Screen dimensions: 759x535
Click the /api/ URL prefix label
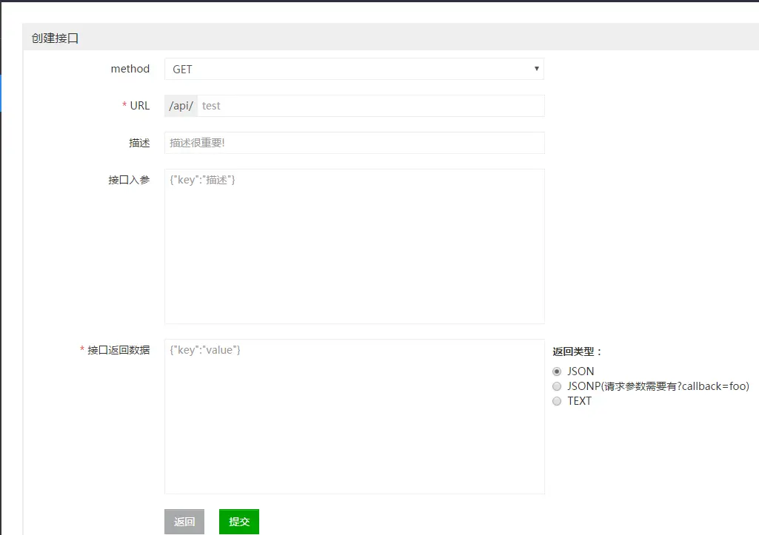point(181,106)
